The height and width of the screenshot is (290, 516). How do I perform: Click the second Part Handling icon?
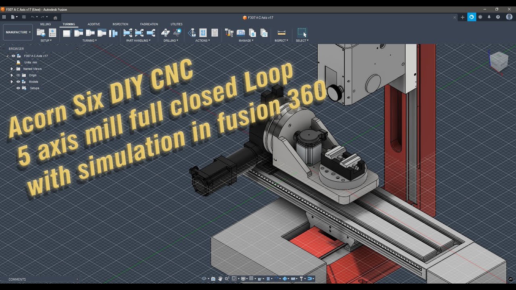(x=139, y=33)
